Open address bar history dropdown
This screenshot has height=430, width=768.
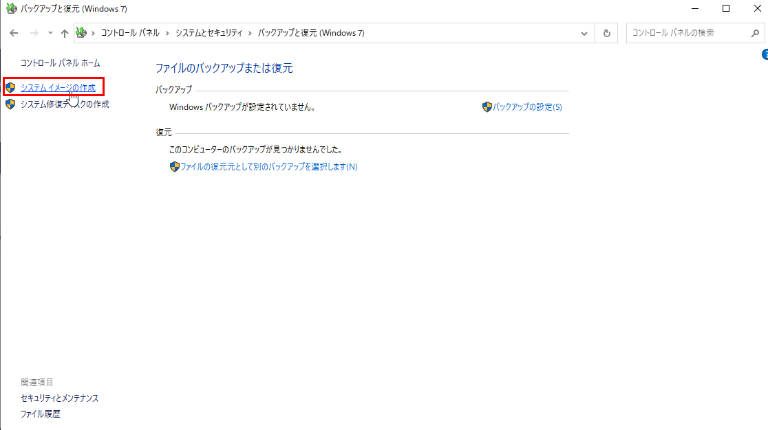point(584,33)
